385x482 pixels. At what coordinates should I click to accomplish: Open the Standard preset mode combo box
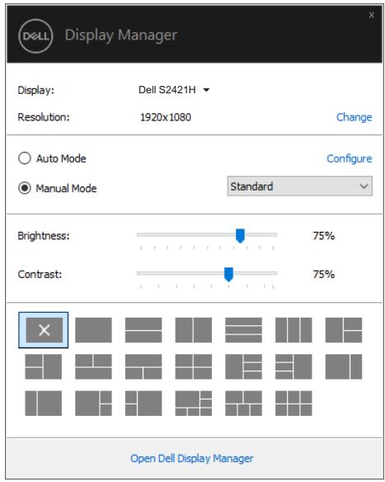pyautogui.click(x=299, y=186)
